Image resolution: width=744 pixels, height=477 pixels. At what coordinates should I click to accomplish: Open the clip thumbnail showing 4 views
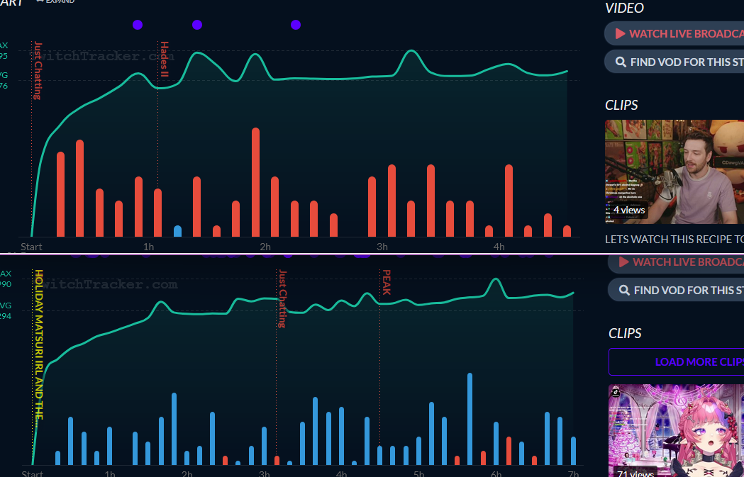674,172
